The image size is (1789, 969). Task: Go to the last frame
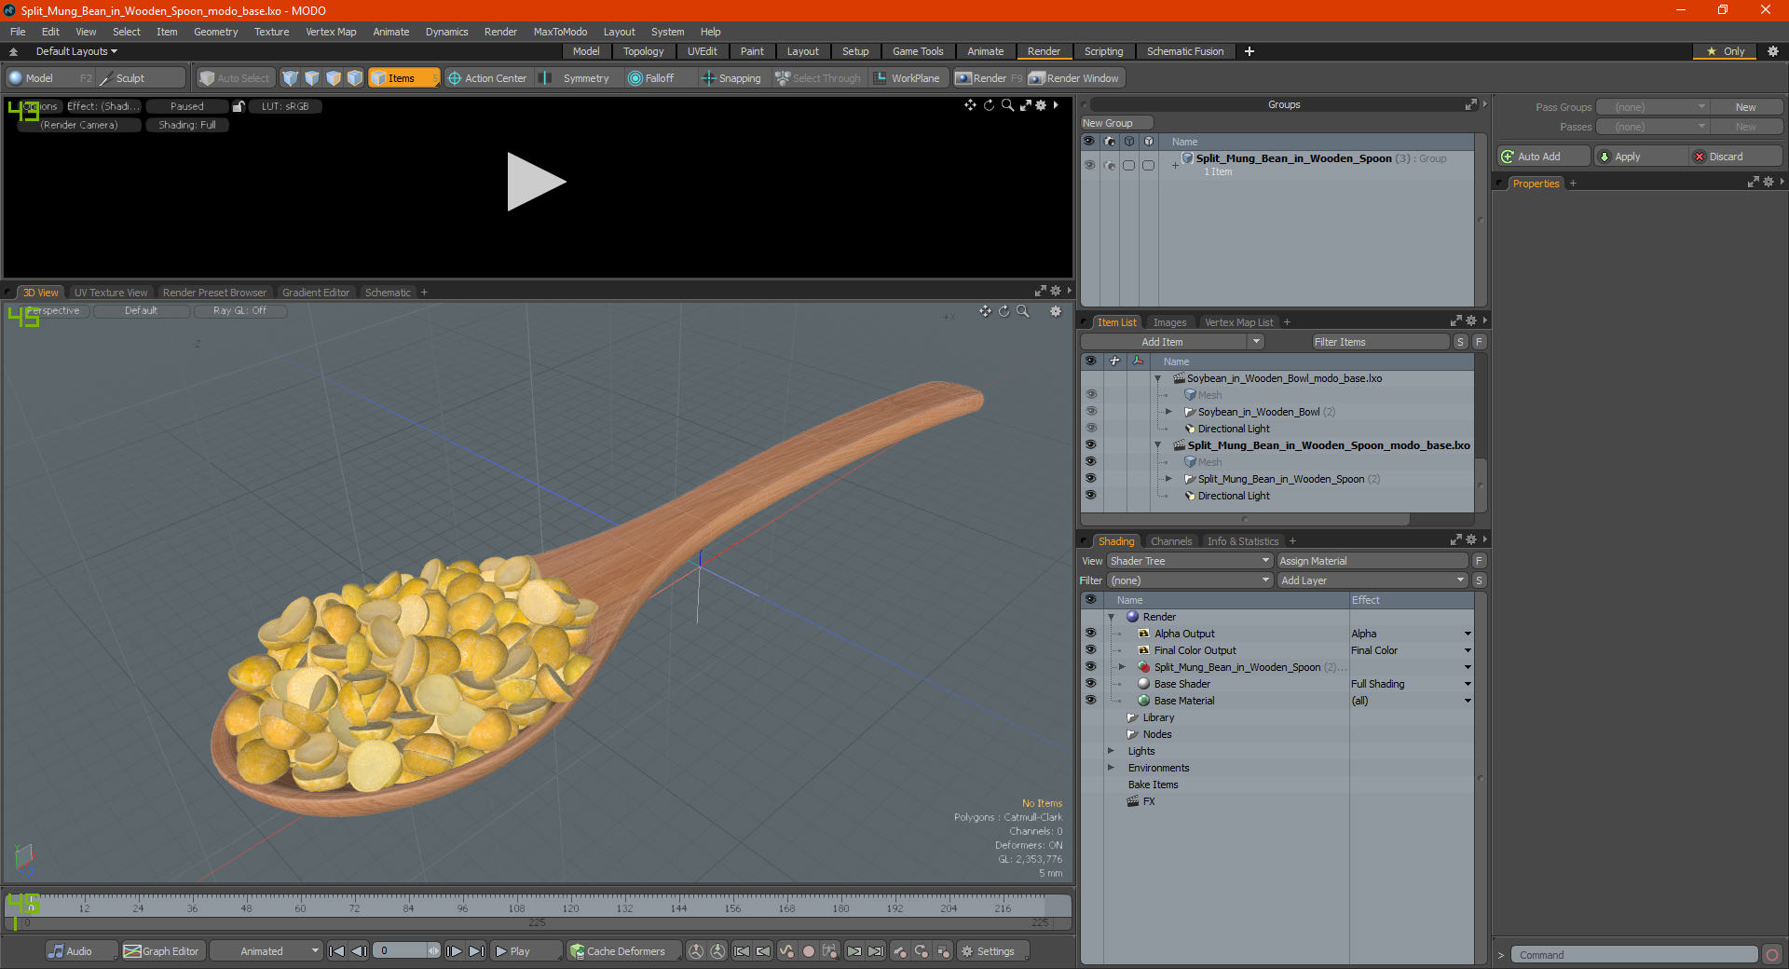coord(476,951)
